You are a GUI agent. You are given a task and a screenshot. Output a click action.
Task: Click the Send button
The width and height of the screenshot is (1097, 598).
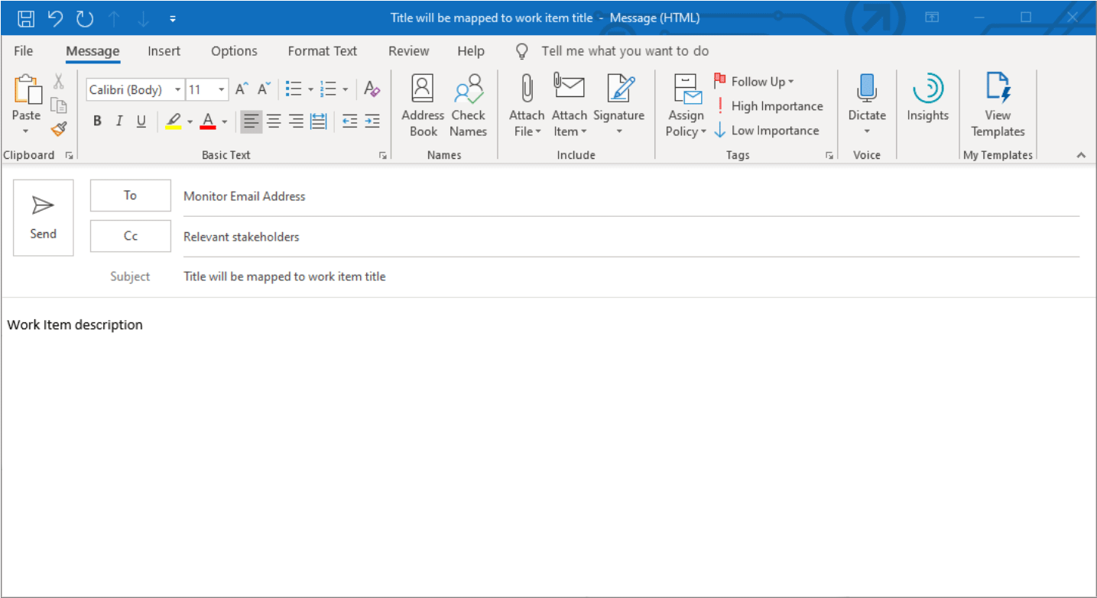[43, 217]
